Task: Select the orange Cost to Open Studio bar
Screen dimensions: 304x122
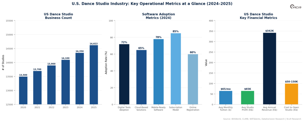Action: pyautogui.click(x=292, y=94)
